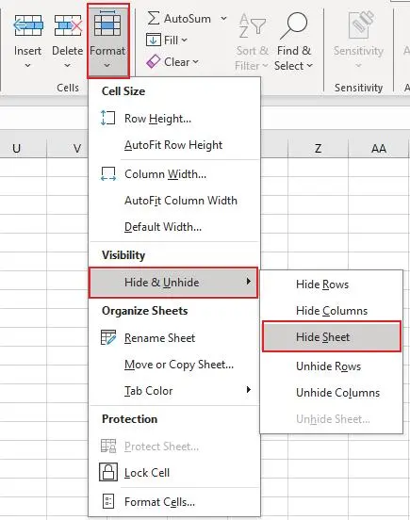Viewport: 410px width, 520px height.
Task: Select column Z header
Action: [x=318, y=148]
